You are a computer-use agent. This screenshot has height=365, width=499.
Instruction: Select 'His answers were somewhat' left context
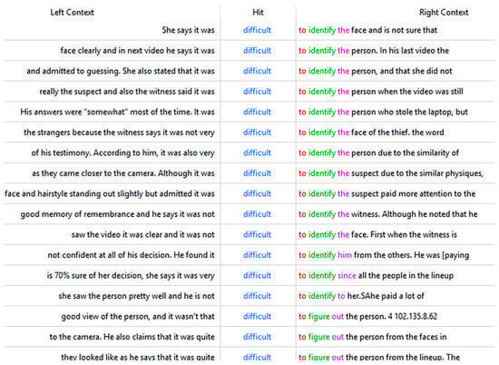click(x=117, y=112)
